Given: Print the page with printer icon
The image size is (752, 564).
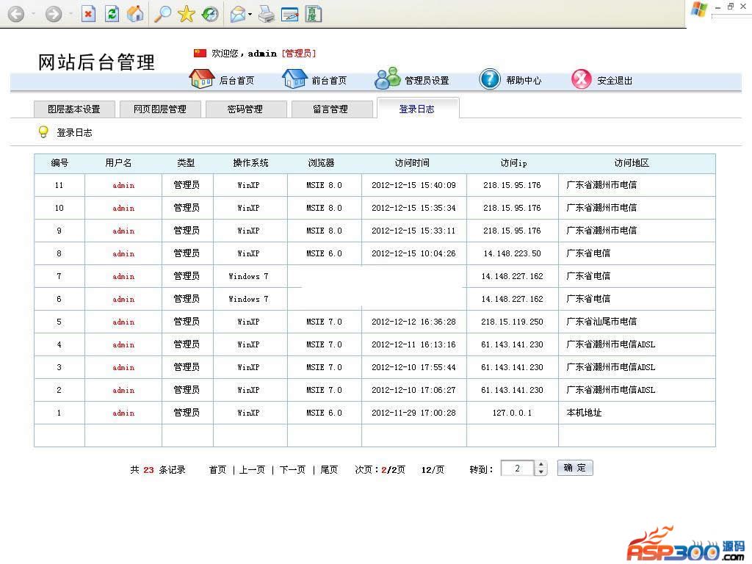Looking at the screenshot, I should (267, 15).
